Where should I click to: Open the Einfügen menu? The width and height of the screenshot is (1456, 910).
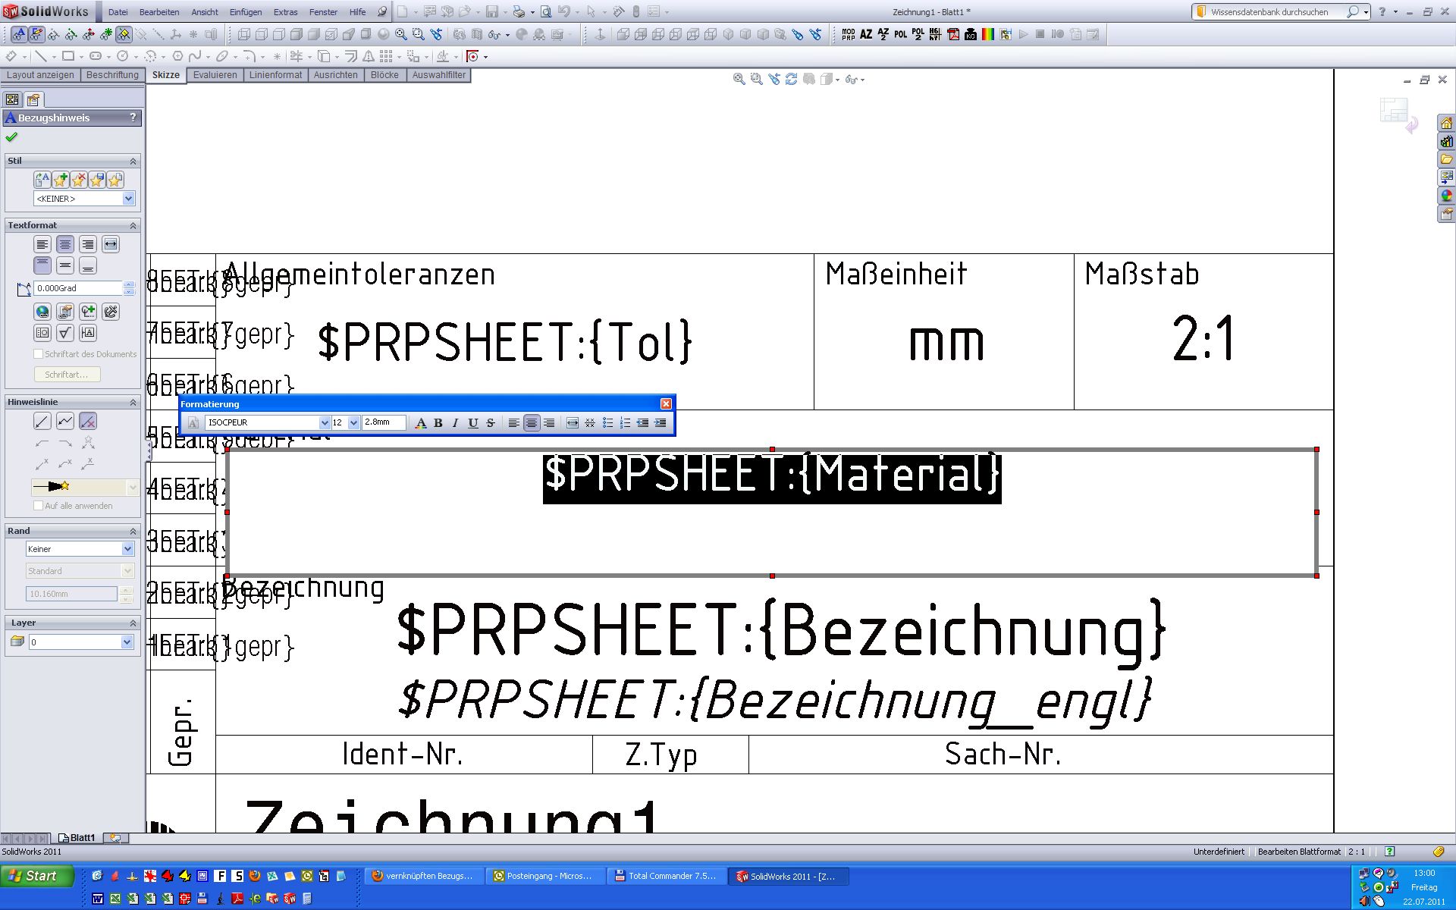[245, 12]
